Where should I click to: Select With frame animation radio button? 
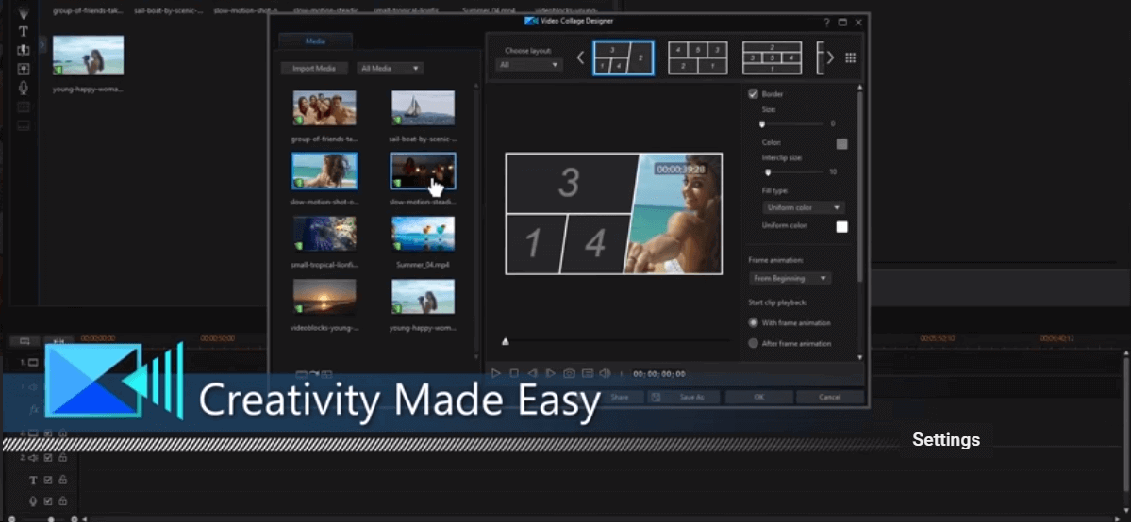753,323
